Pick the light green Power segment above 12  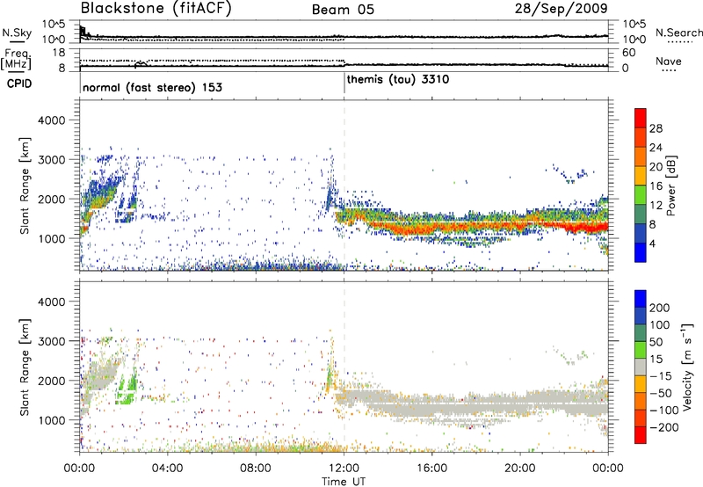pyautogui.click(x=641, y=195)
